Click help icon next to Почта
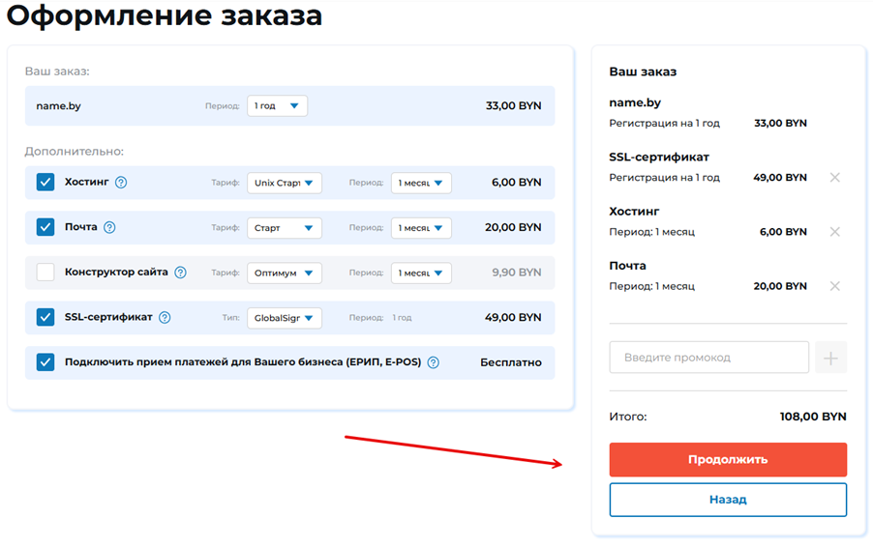 point(109,228)
